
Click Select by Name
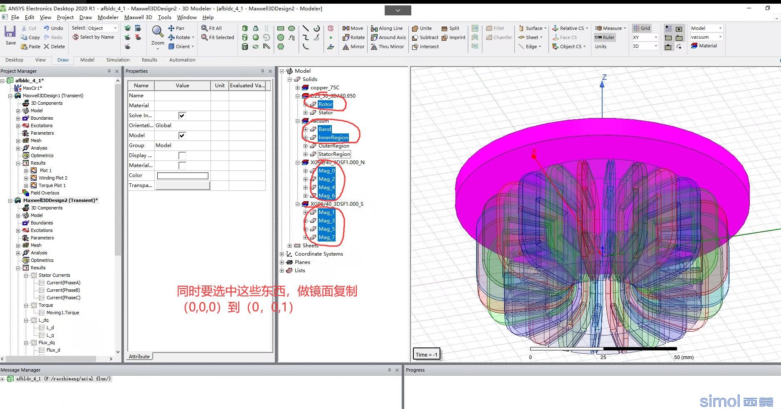[x=93, y=37]
